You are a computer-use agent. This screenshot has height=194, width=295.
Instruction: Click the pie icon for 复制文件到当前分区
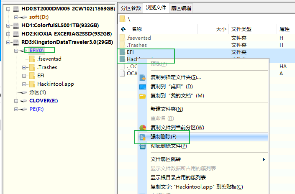(x=142, y=128)
